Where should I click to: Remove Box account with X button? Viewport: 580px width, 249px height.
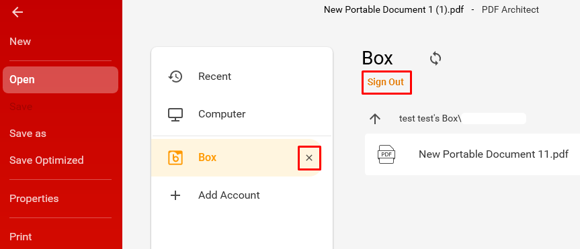(x=309, y=158)
